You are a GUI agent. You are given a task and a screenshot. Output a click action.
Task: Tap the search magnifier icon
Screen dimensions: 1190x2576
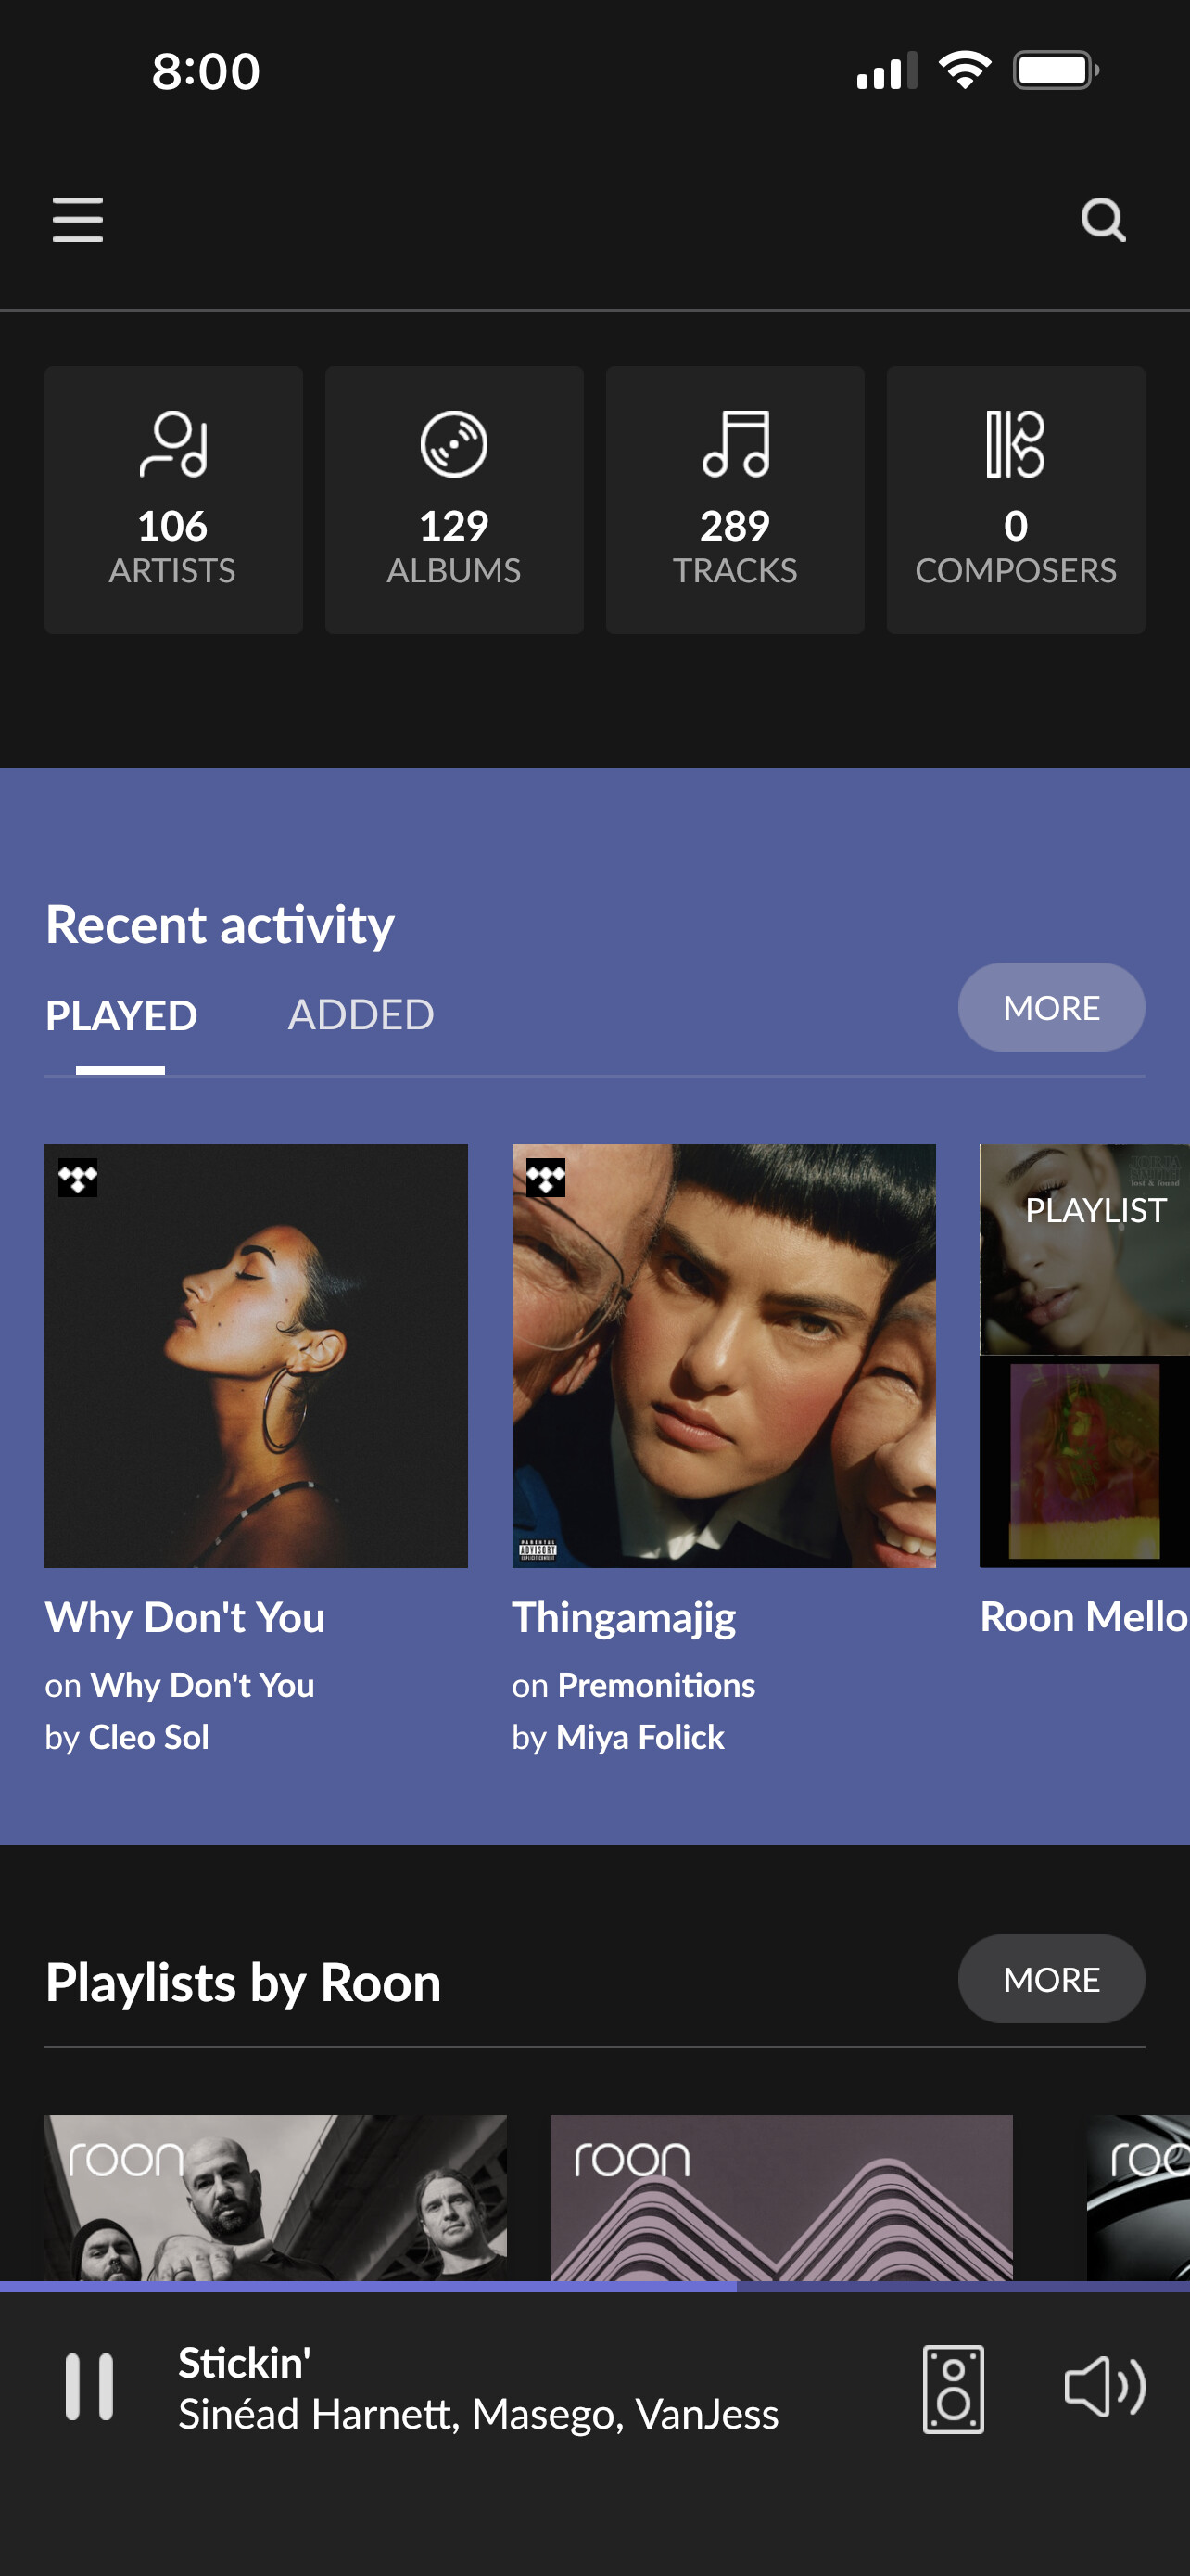1103,220
